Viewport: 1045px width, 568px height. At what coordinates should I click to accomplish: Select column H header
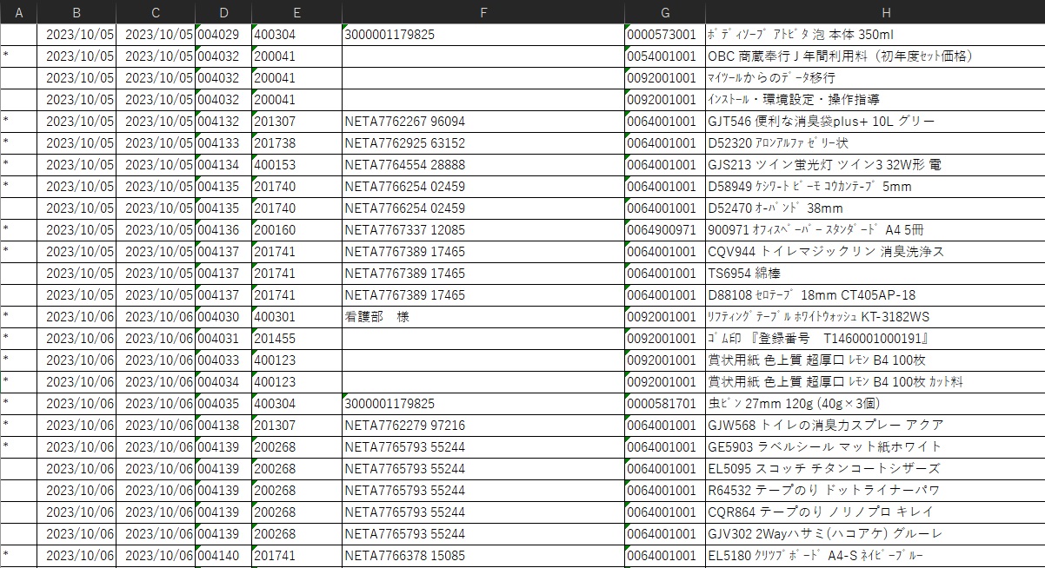point(875,12)
